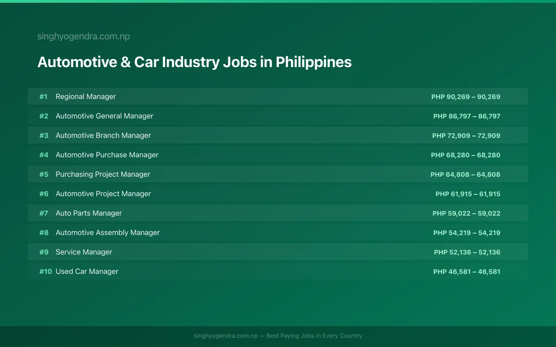Click the singhyogendra.com.np header text
Viewport: 556px width, 347px height.
tap(83, 37)
